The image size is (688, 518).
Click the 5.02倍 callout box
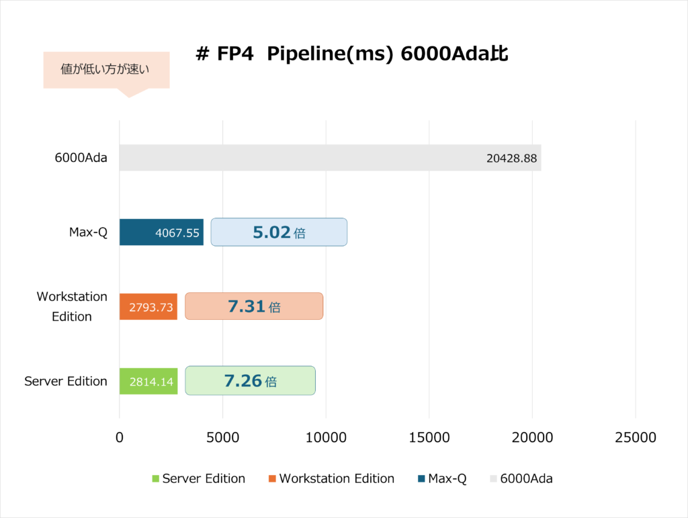click(279, 232)
